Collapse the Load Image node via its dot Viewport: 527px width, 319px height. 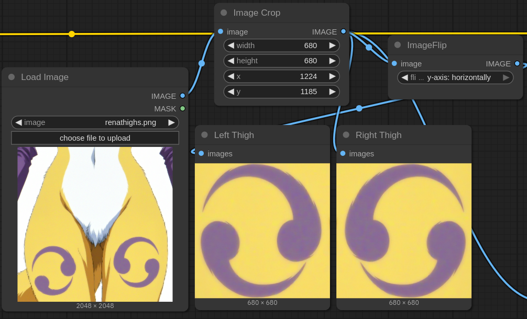point(12,77)
